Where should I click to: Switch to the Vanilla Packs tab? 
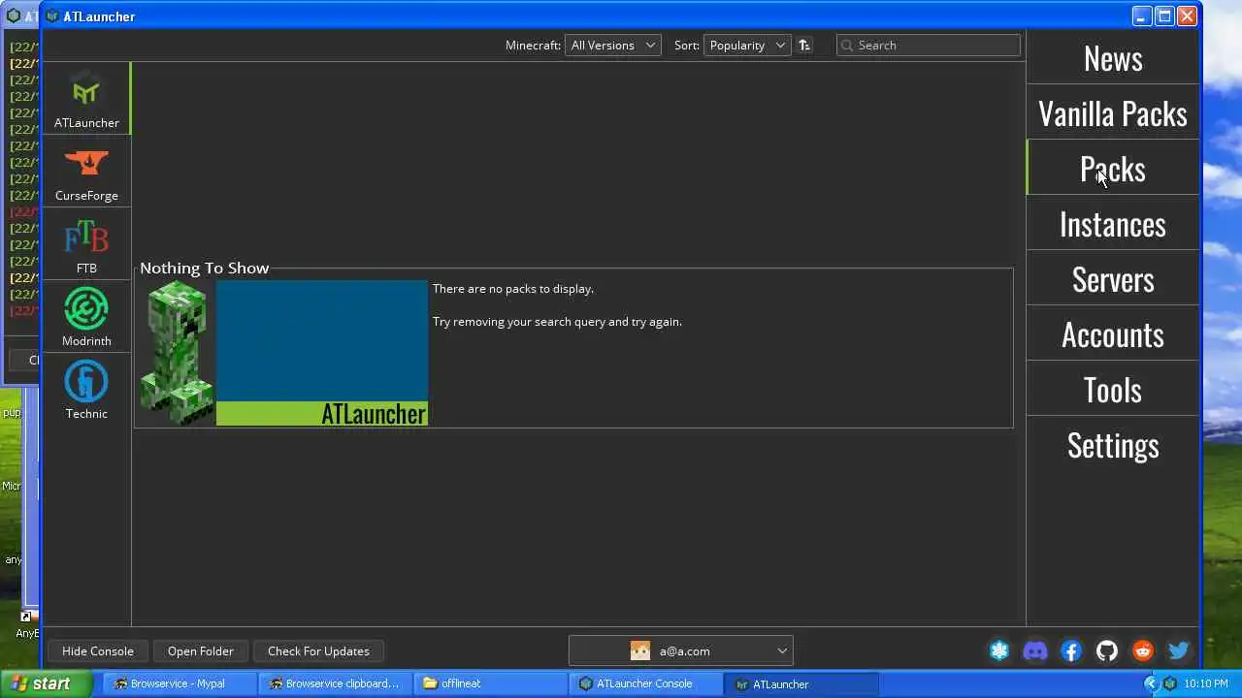(1113, 113)
